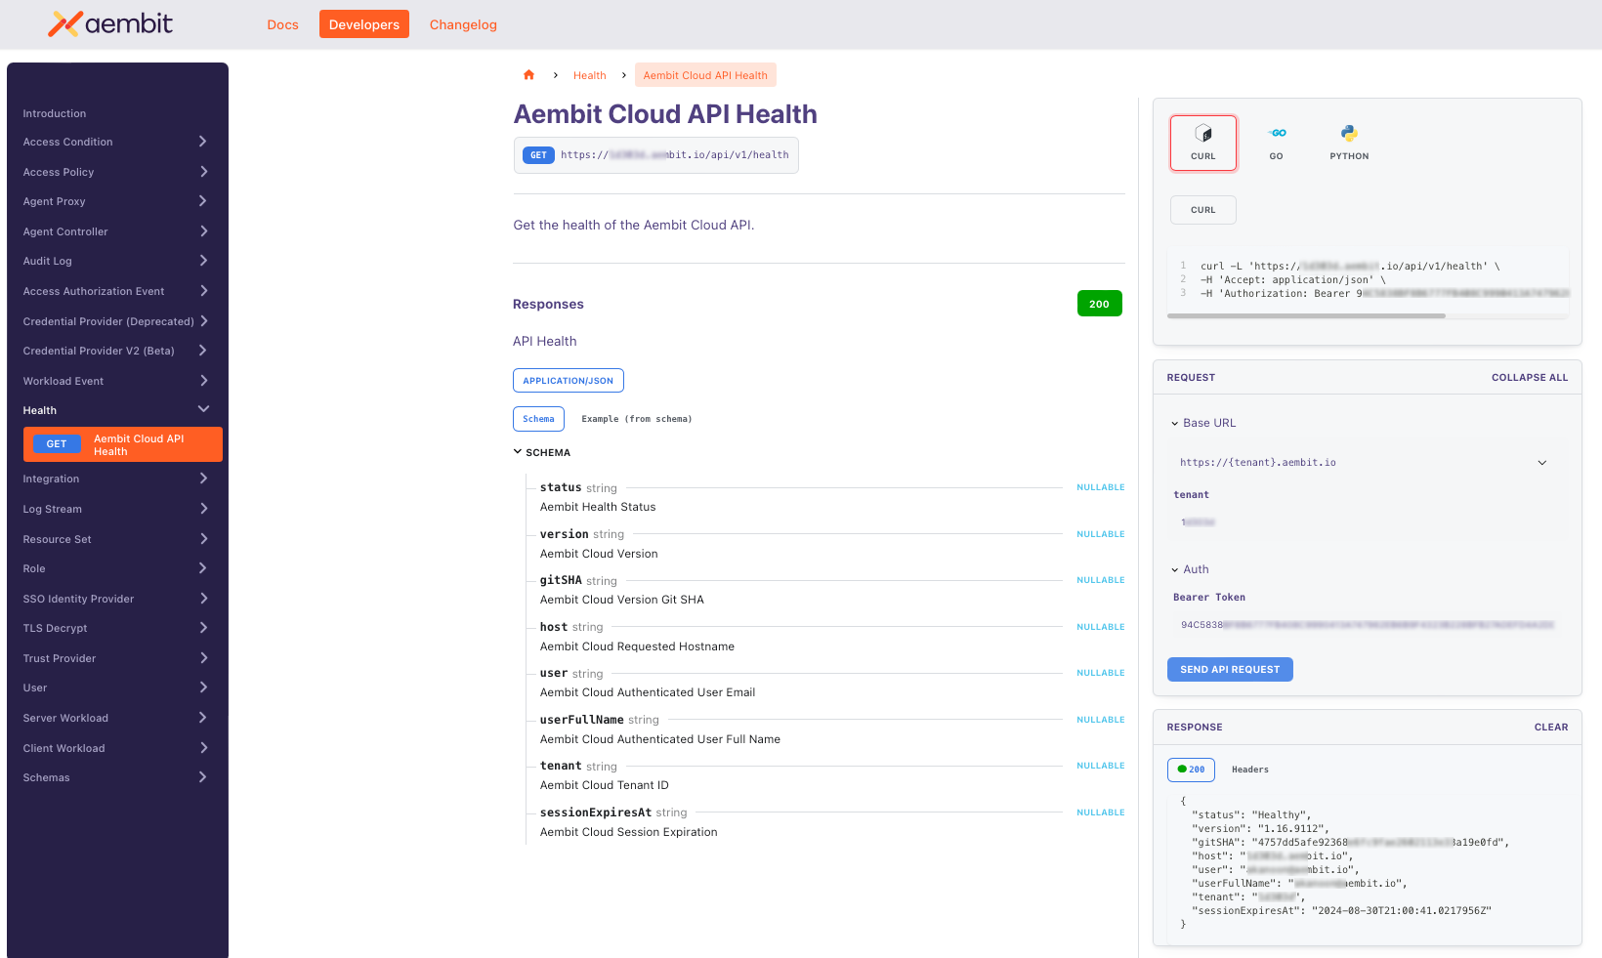Click the home breadcrumb icon
This screenshot has height=958, width=1602.
point(528,74)
